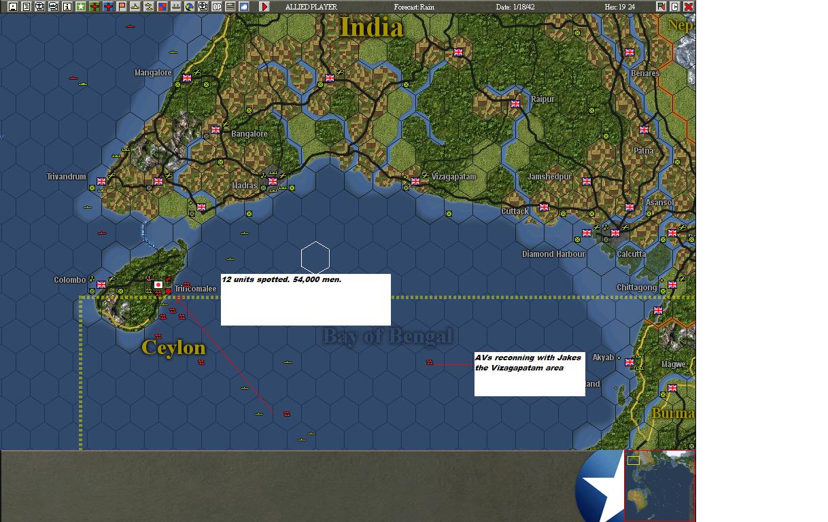This screenshot has height=522, width=828.
Task: Select the British flag at Calcutta
Action: pos(615,233)
